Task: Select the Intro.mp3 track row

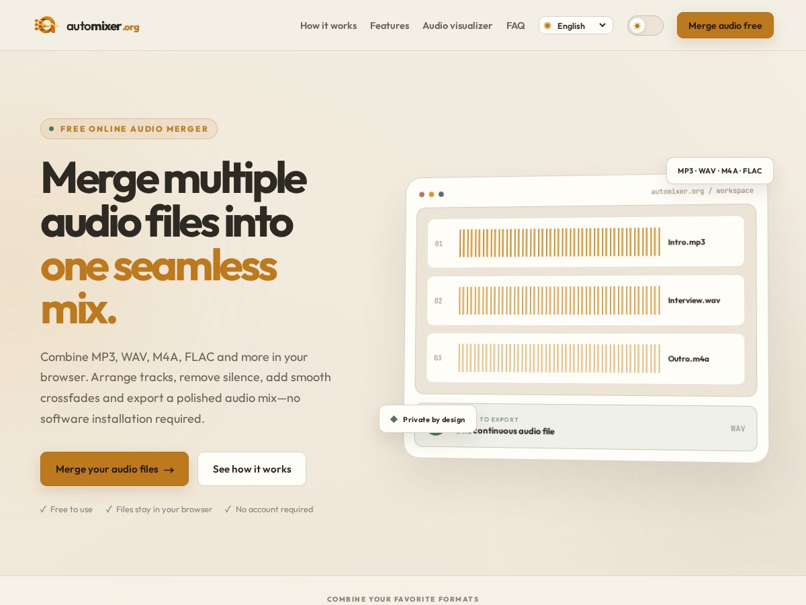Action: [586, 242]
